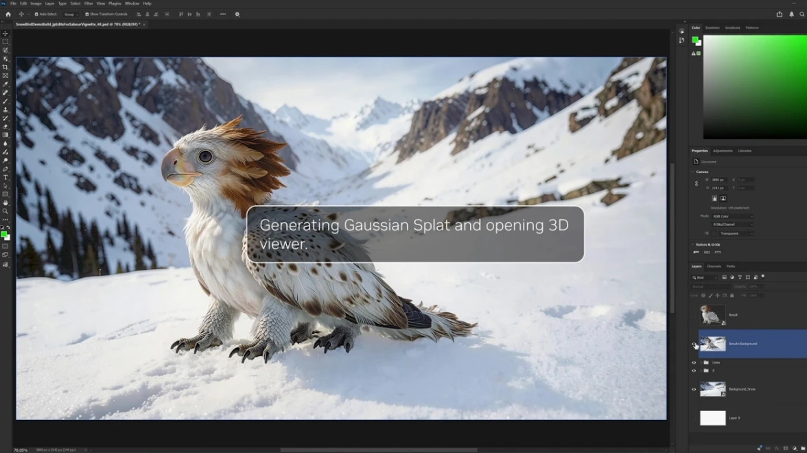Switch to the Libraries tab
The image size is (807, 453).
[745, 151]
